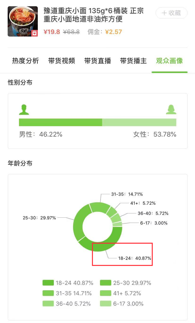Click the male silhouette icon
The image size is (195, 323).
[24, 110]
